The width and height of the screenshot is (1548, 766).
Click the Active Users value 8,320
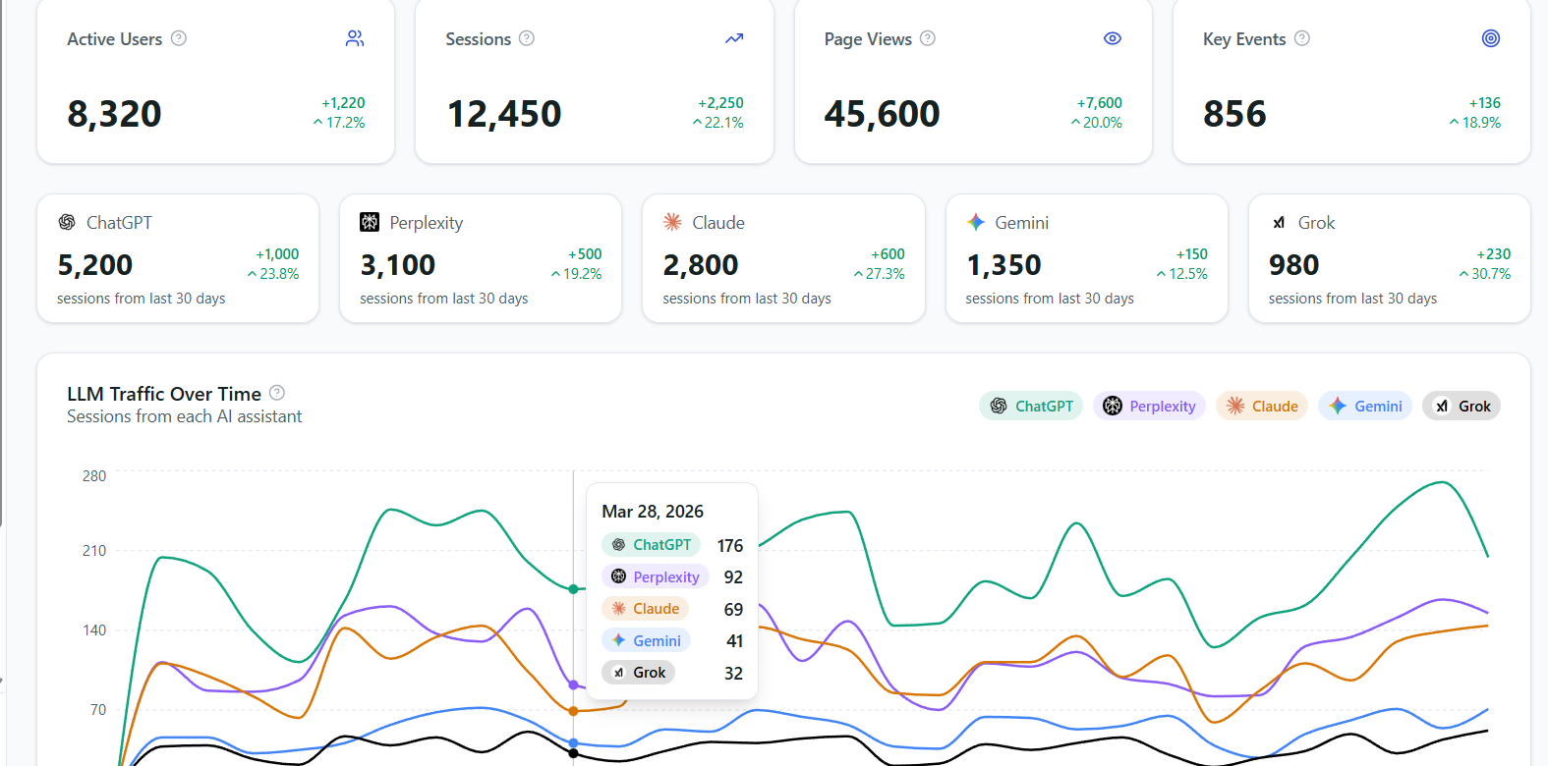pos(114,114)
